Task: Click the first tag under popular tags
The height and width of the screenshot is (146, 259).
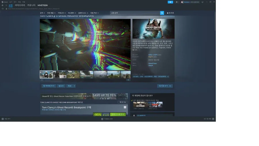Action: 136,77
